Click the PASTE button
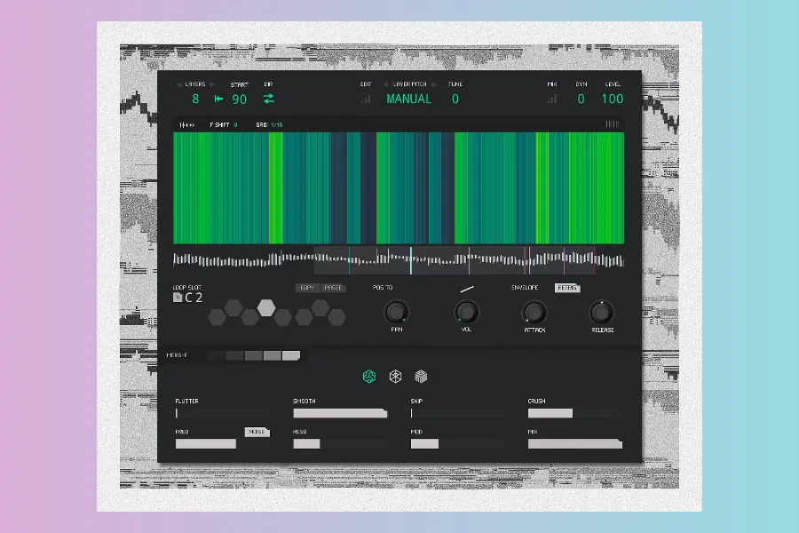The width and height of the screenshot is (799, 533). (x=334, y=288)
